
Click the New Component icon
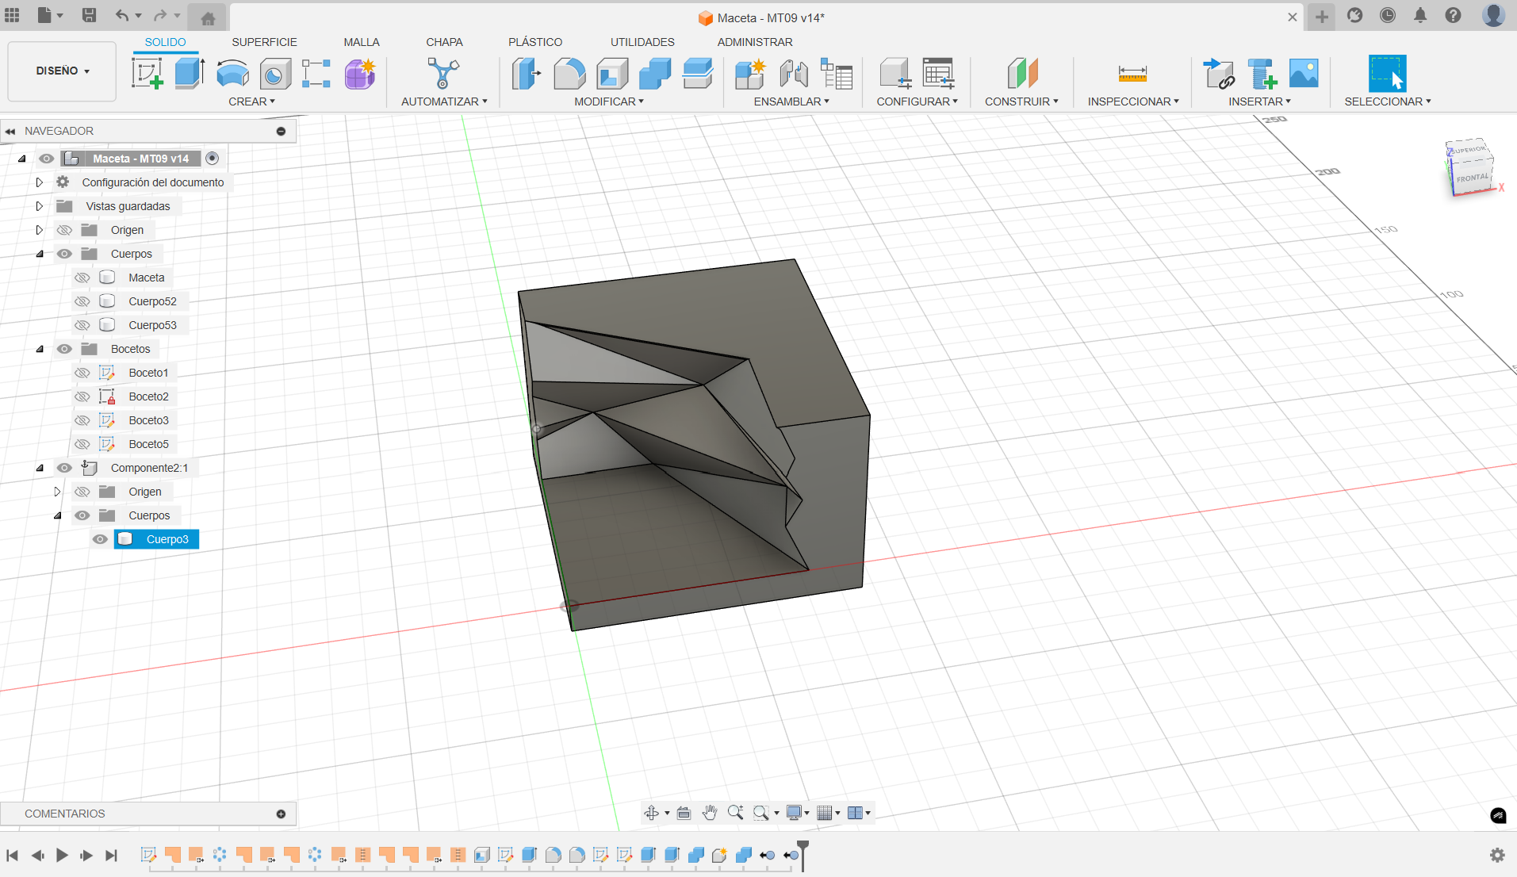click(749, 73)
